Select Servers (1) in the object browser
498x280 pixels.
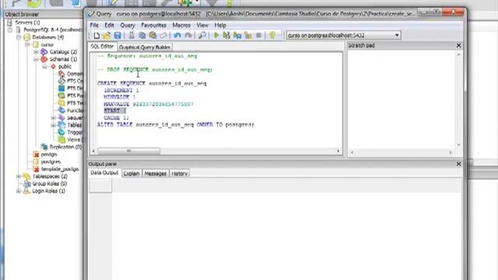click(x=28, y=23)
